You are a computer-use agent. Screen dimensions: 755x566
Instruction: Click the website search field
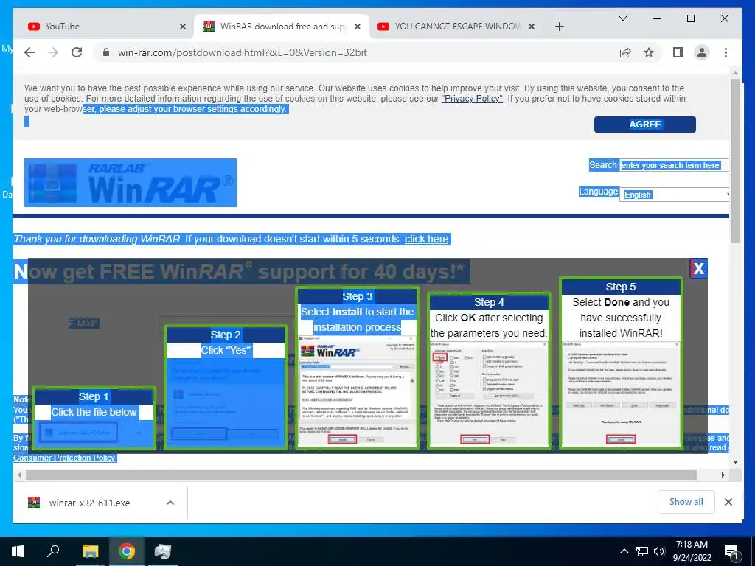pos(674,165)
